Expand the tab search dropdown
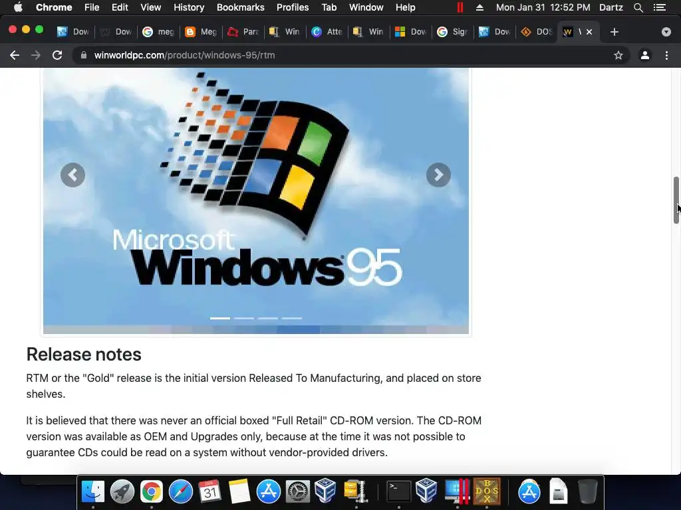 point(666,32)
